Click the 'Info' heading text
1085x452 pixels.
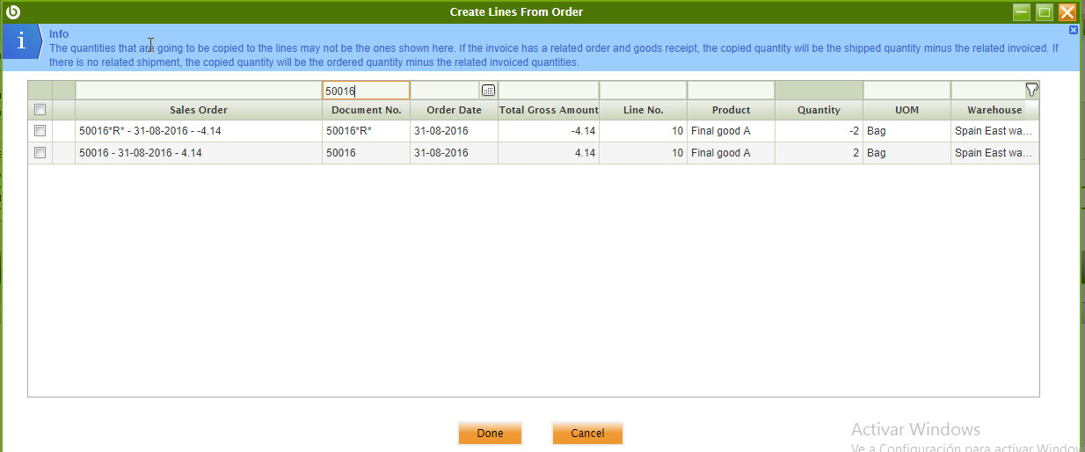tap(59, 34)
